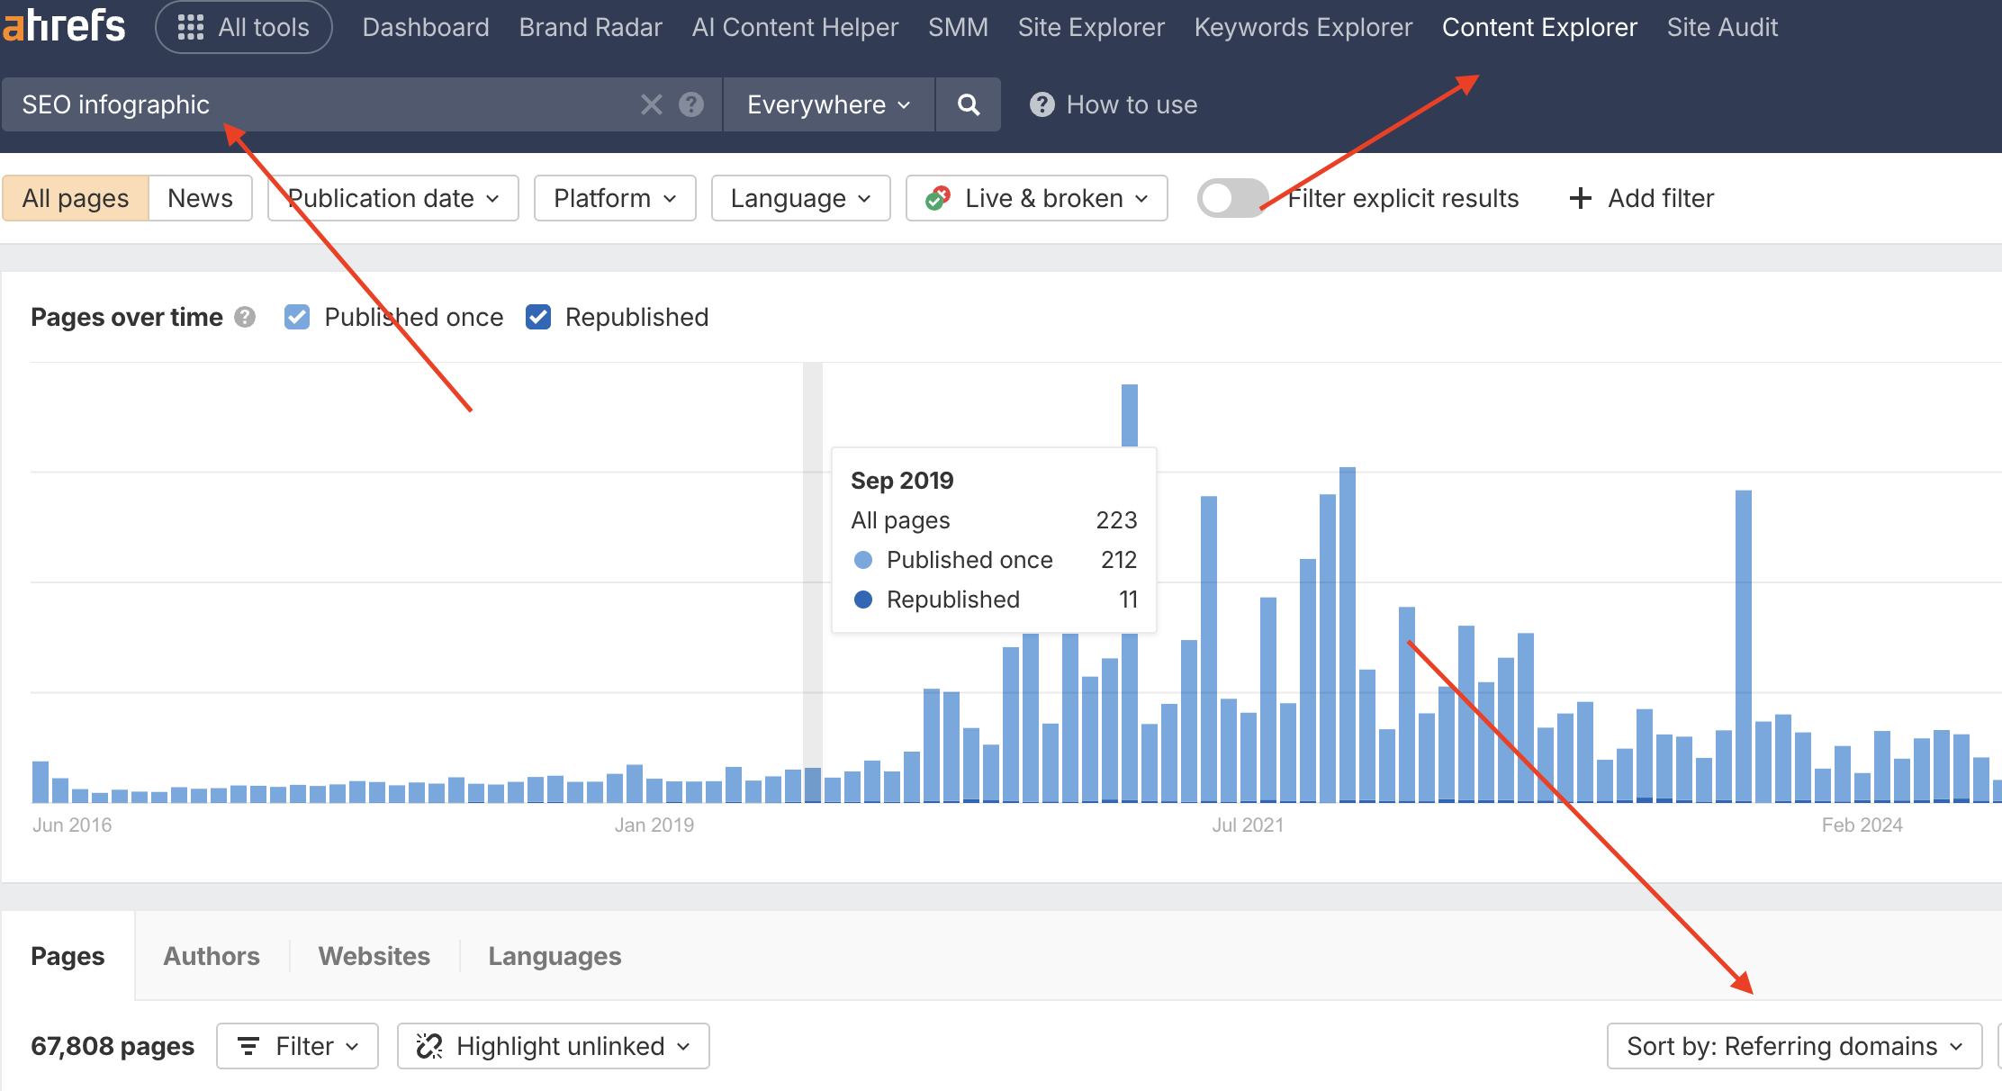Click the tallest bar in the chart
This screenshot has width=2002, height=1091.
click(1130, 415)
